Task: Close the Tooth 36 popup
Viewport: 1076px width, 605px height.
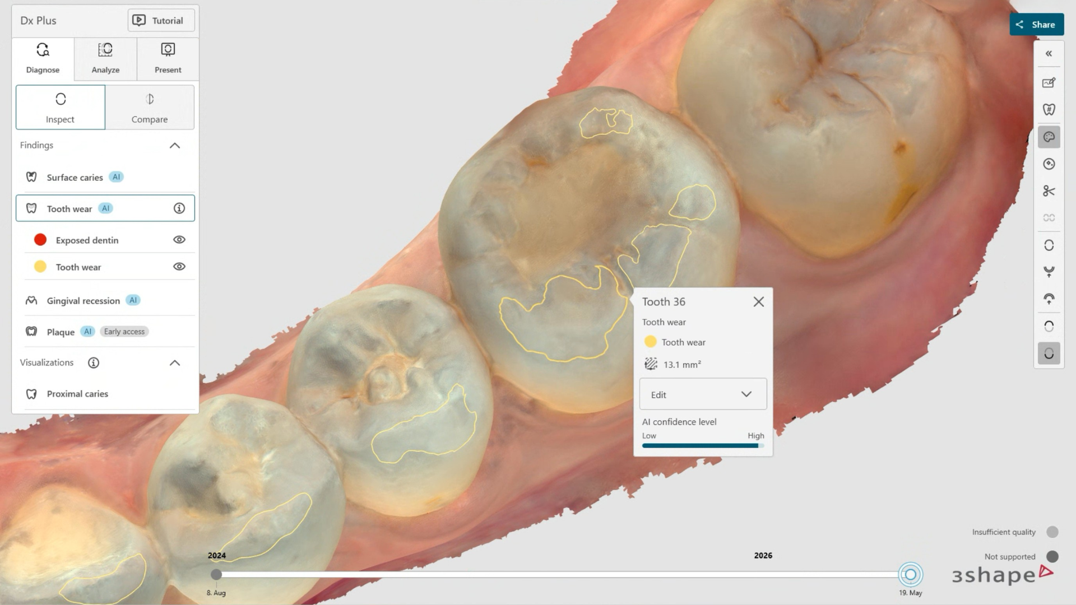Action: click(759, 302)
